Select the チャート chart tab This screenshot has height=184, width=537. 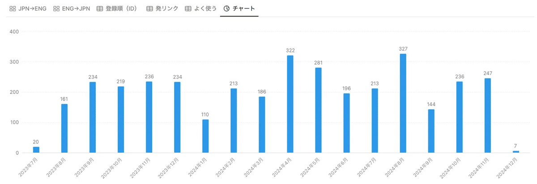coord(239,8)
